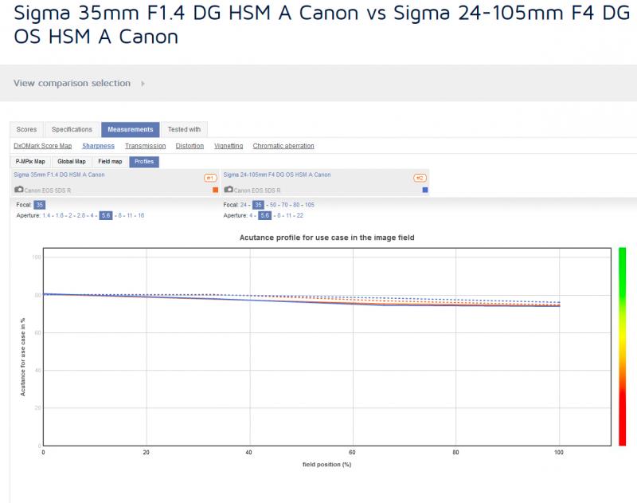Set Sigma 35mm aperture to 1.8
Screen dimensions: 637x503
pos(59,215)
